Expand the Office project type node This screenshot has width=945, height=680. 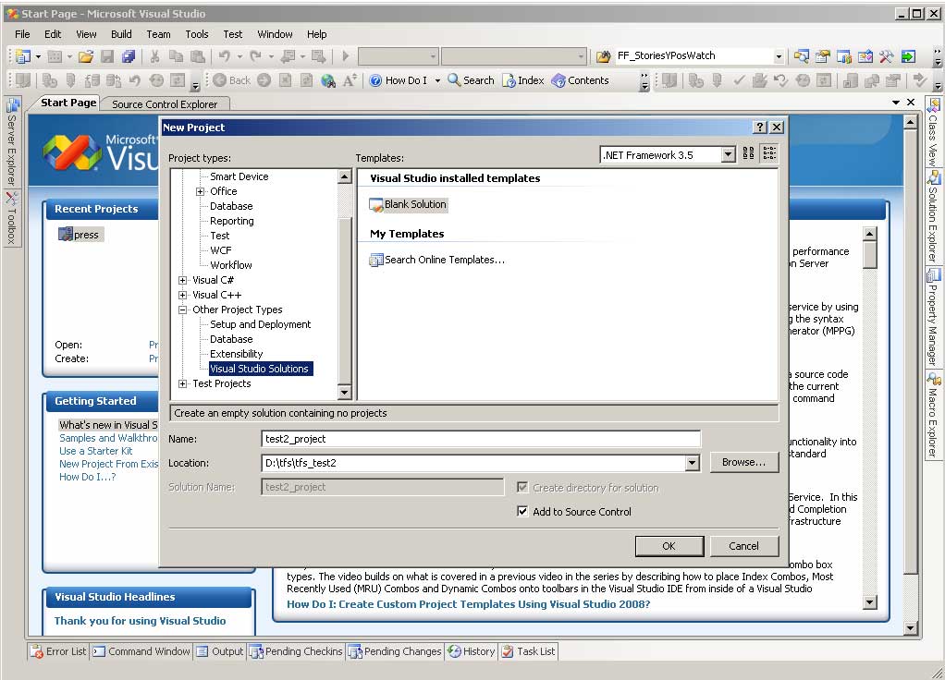click(200, 191)
